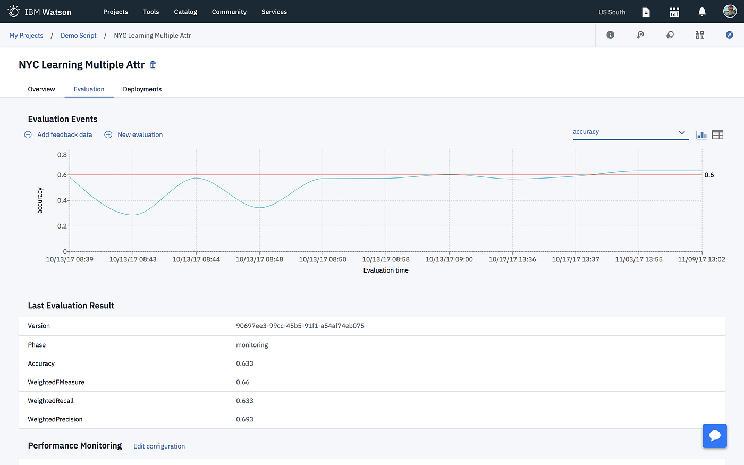Click Edit configuration under Performance Monitoring
The height and width of the screenshot is (465, 744).
[x=159, y=446]
